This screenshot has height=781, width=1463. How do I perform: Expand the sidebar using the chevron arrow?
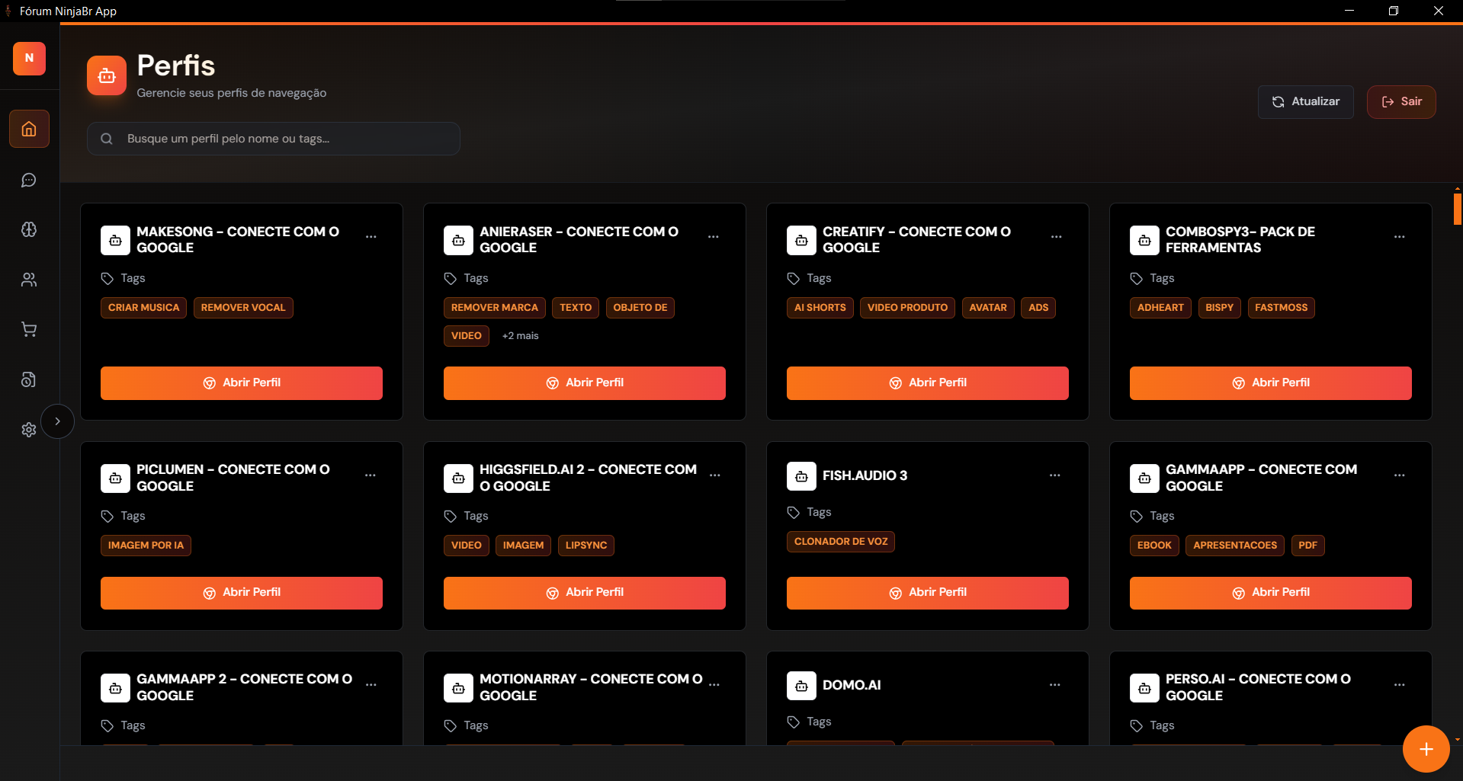click(57, 421)
